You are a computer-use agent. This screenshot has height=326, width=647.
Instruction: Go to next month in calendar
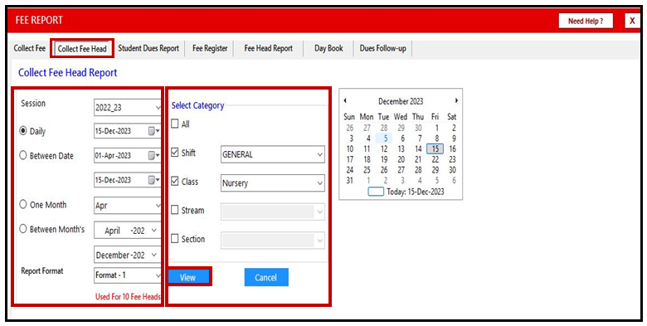click(x=456, y=100)
